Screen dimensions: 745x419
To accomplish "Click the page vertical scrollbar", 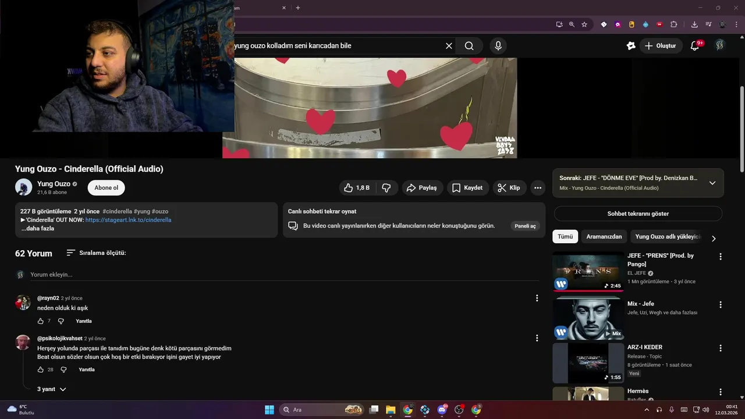I will coord(742,128).
